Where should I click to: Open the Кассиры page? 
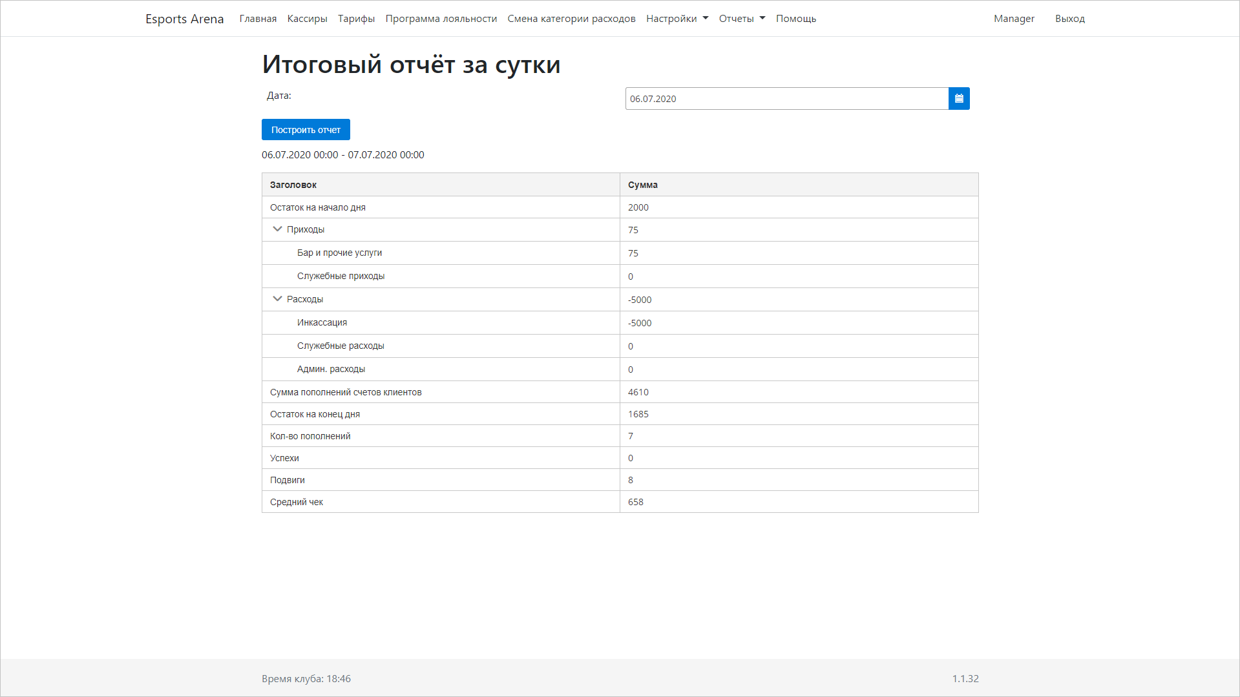(306, 18)
